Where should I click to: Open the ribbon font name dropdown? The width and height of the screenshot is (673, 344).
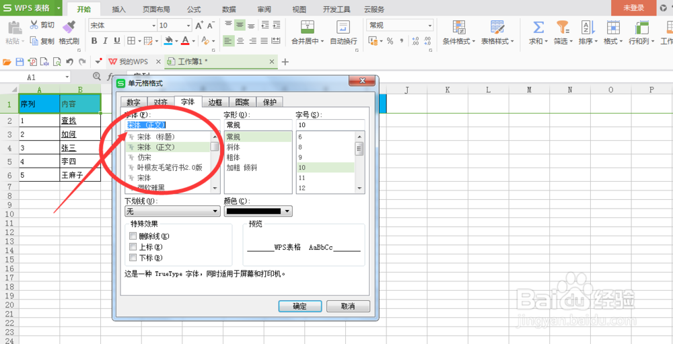[153, 26]
